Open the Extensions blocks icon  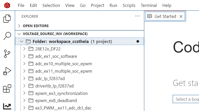7,88
